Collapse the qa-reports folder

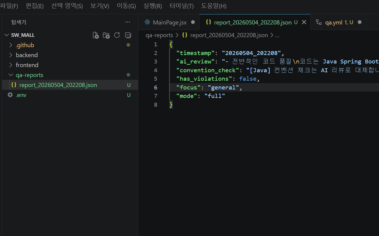(11, 75)
